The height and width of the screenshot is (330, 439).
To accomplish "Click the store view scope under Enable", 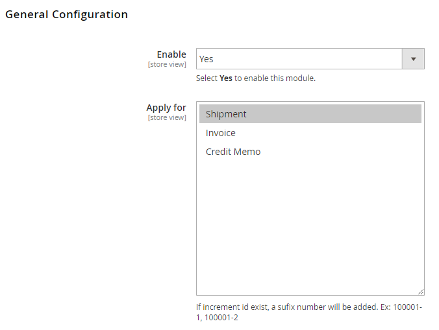I will 167,64.
